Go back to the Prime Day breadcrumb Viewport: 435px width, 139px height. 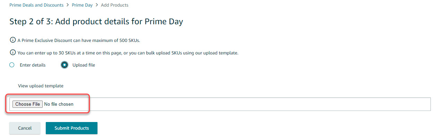[x=82, y=5]
